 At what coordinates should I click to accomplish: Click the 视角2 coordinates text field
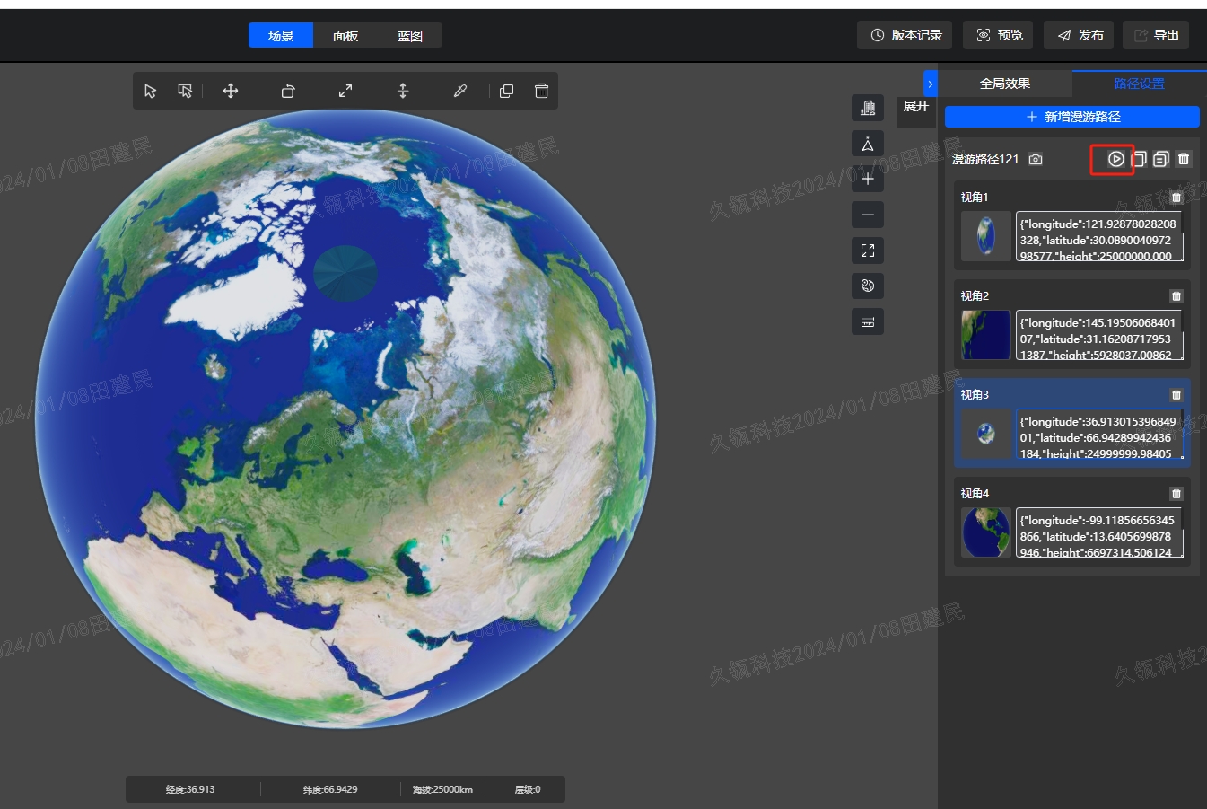pos(1099,335)
